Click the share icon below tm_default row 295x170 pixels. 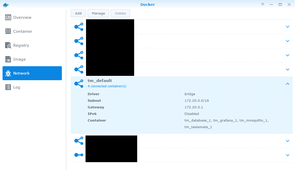coord(79,141)
